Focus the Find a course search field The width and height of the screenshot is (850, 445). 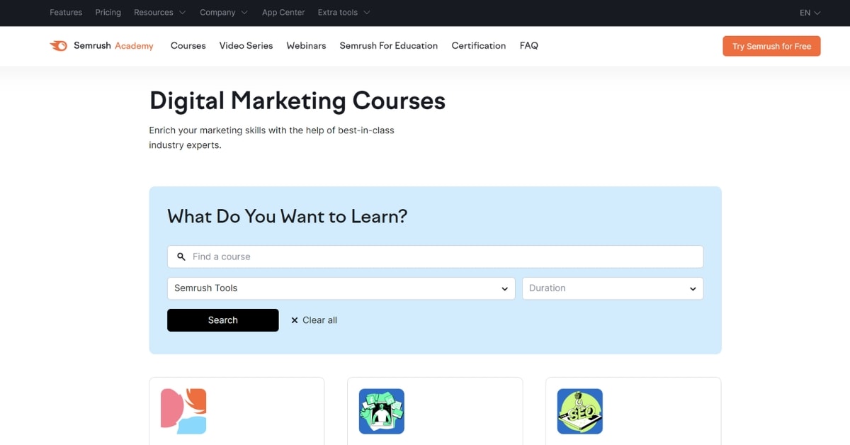[x=435, y=257]
